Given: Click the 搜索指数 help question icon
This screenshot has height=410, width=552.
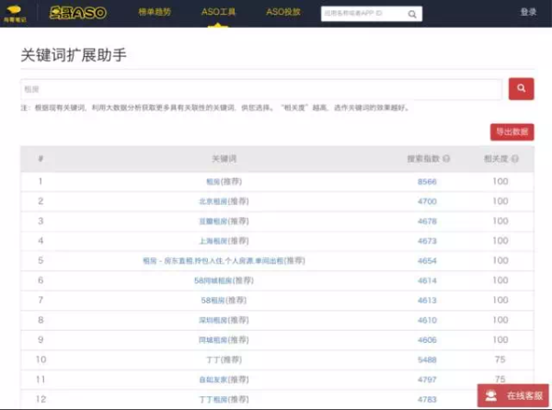Looking at the screenshot, I should [446, 159].
